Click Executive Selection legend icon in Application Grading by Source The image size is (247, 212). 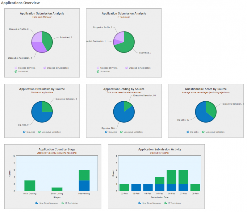tap(121, 132)
